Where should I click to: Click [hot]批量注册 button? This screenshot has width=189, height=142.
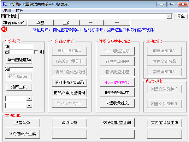[x=117, y=51]
